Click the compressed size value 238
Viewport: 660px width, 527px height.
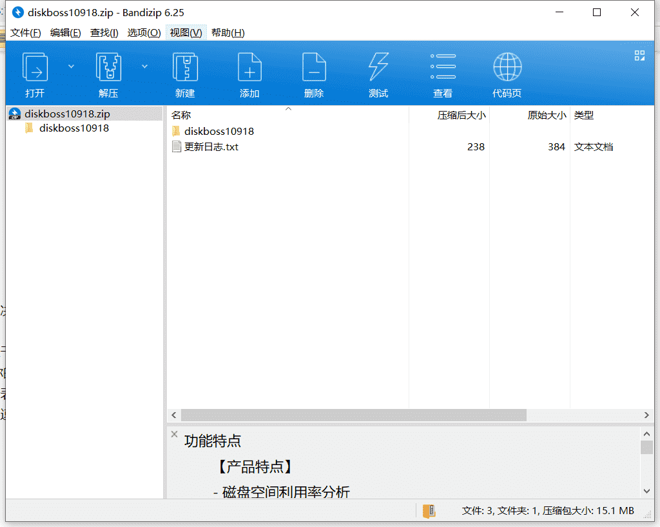[x=476, y=146]
